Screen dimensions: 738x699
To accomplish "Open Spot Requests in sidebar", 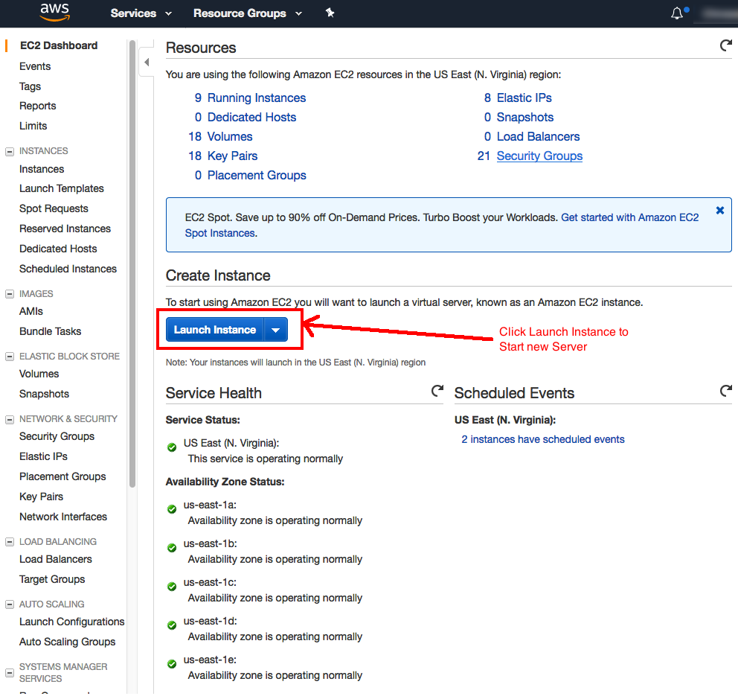I will pos(54,208).
